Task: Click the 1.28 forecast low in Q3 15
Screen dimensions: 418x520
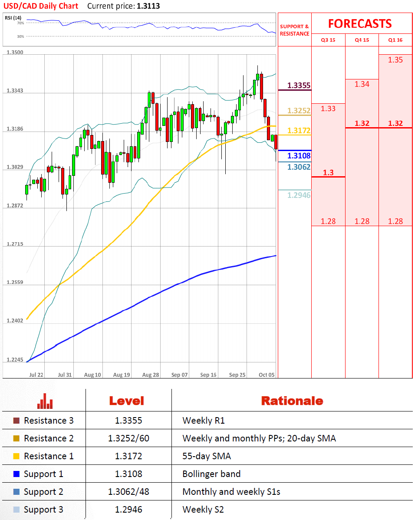Action: click(x=328, y=221)
